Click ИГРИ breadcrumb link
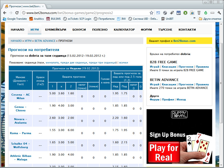Image resolution: width=224 pixels, height=168 pixels. (x=28, y=41)
